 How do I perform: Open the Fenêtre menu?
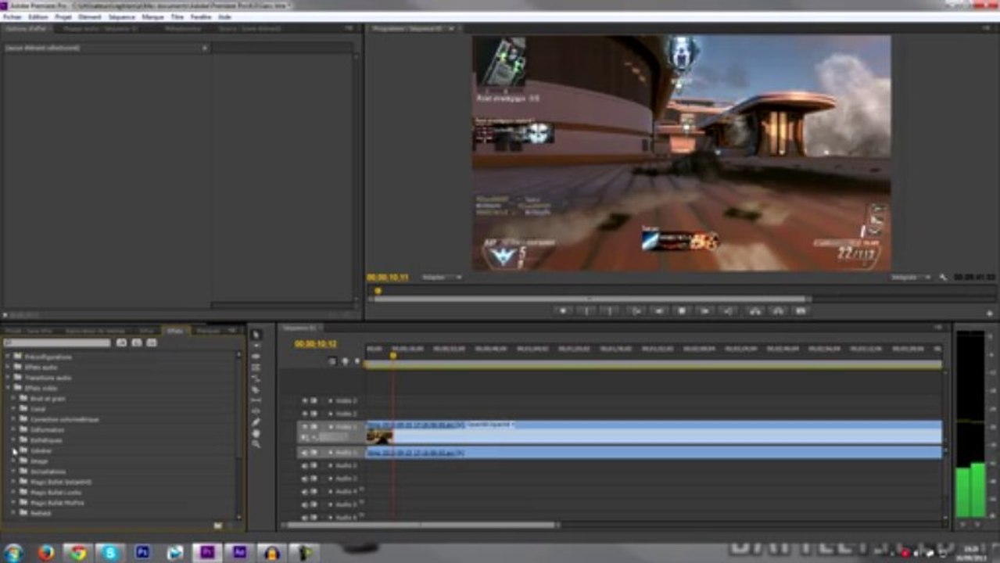click(x=201, y=16)
